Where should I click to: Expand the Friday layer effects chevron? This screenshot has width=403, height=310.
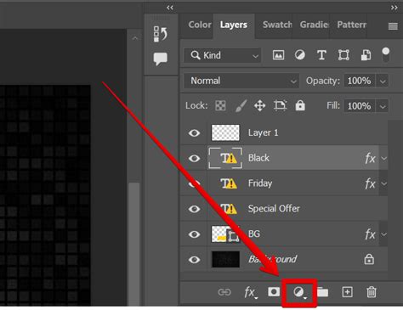click(x=383, y=183)
